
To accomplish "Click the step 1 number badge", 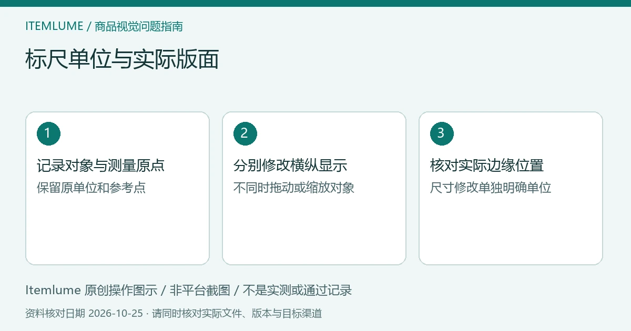I will tap(48, 133).
